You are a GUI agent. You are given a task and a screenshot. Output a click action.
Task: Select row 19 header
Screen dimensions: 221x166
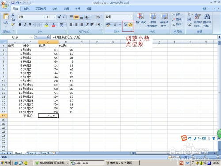[4, 116]
